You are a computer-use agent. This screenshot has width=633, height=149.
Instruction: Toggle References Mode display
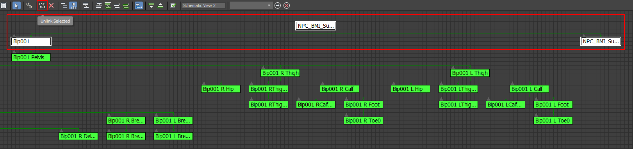pyautogui.click(x=73, y=5)
